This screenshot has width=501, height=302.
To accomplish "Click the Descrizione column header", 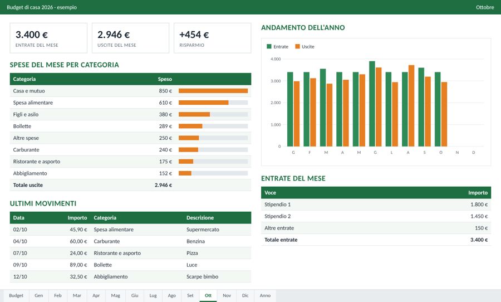I will 200,217.
